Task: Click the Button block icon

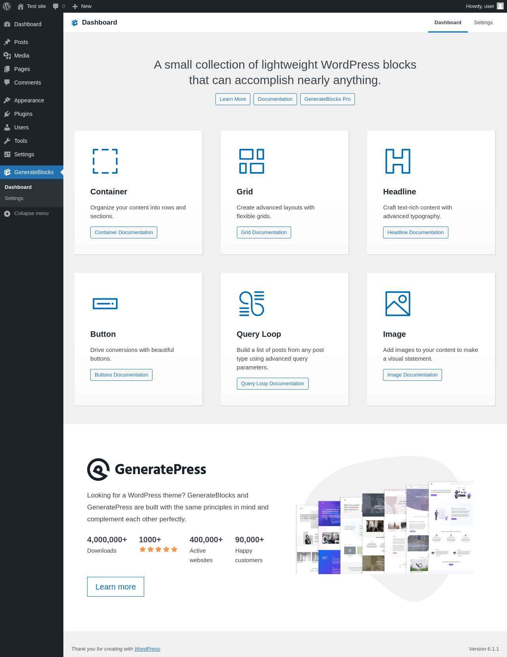Action: (x=105, y=304)
